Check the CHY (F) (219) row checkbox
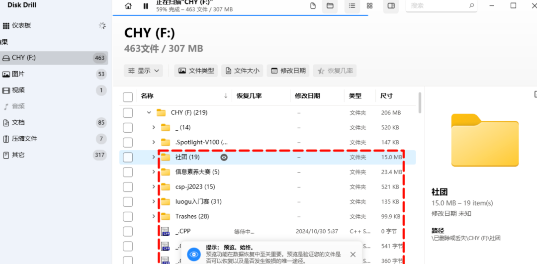The image size is (537, 264). 128,113
